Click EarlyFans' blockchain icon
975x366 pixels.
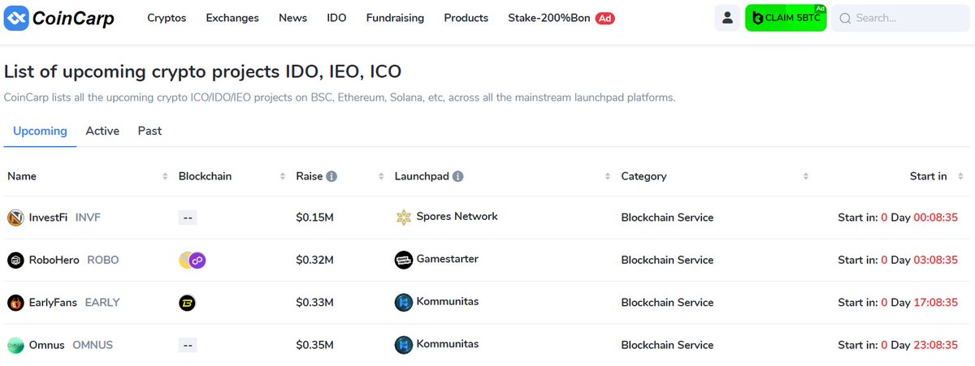(187, 303)
